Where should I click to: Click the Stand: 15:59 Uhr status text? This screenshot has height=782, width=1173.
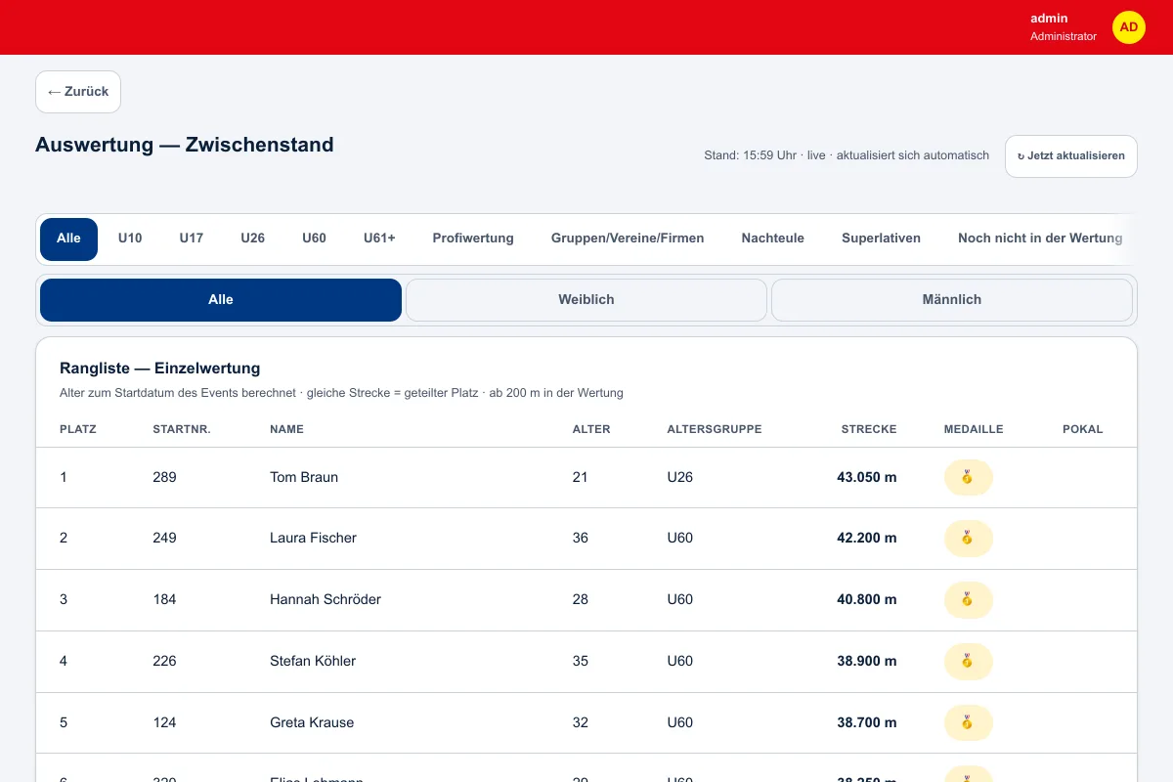[847, 155]
